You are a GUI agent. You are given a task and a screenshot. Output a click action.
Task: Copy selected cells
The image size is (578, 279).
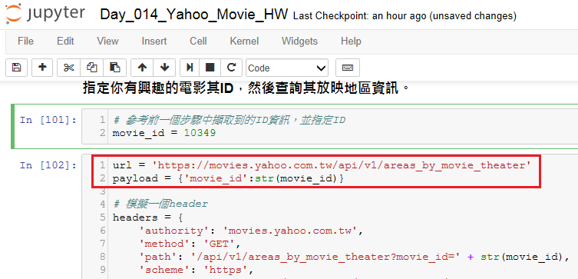point(92,68)
